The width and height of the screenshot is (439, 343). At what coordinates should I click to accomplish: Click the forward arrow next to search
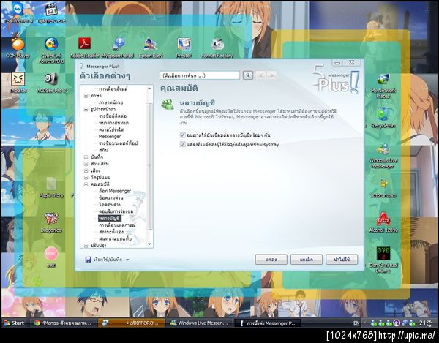pos(271,75)
